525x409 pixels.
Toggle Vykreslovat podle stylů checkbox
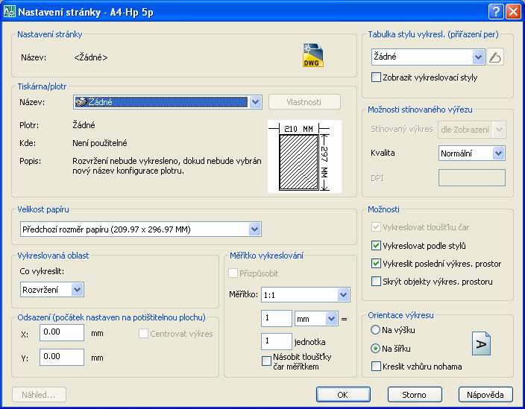point(376,246)
